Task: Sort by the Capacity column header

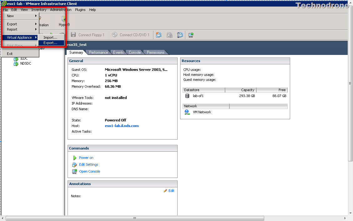Action: [241, 90]
